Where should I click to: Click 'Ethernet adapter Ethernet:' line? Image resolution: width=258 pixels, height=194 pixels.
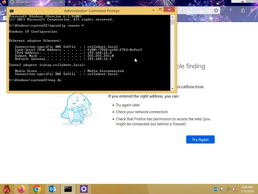point(35,41)
